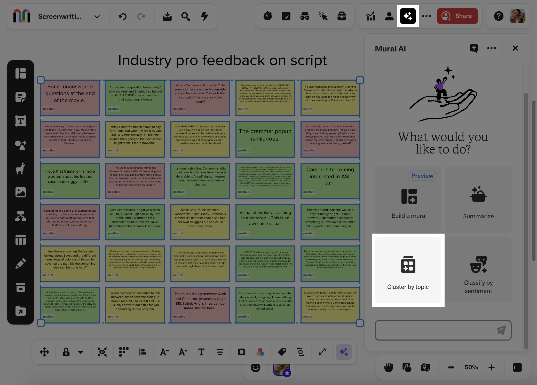
Task: Toggle the minimap panel button
Action: pyautogui.click(x=517, y=367)
